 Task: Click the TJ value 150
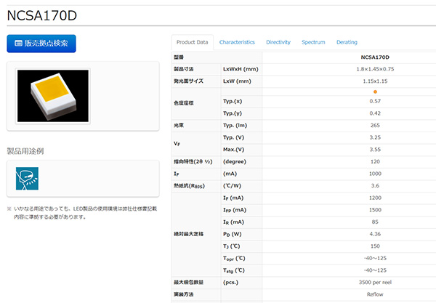(375, 246)
